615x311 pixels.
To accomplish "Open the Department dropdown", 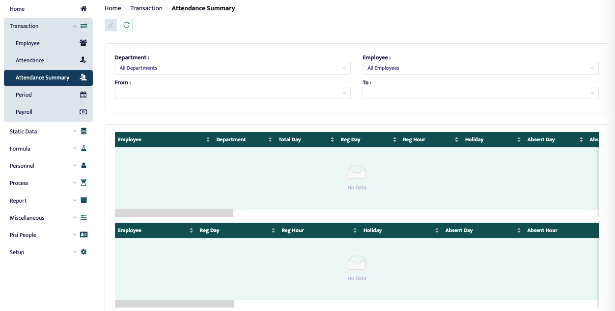I will pos(232,68).
